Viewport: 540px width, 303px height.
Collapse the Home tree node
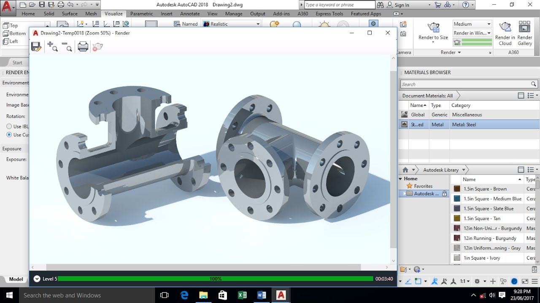coord(400,179)
